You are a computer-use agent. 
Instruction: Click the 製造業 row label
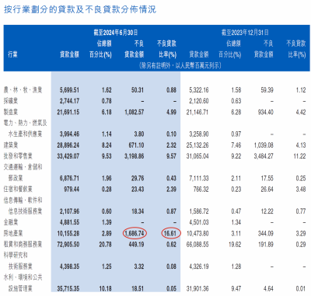pos(11,112)
